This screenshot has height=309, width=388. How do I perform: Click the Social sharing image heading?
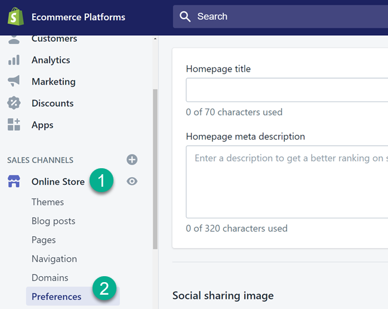coord(223,296)
